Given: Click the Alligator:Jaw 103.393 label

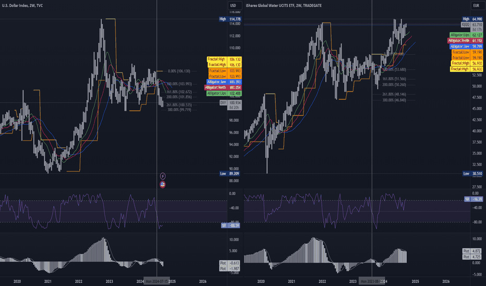Looking at the screenshot, I should pyautogui.click(x=224, y=82).
